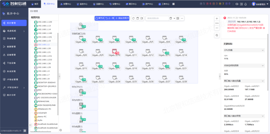
Task: Click the 上一级 button
Action: (110, 18)
